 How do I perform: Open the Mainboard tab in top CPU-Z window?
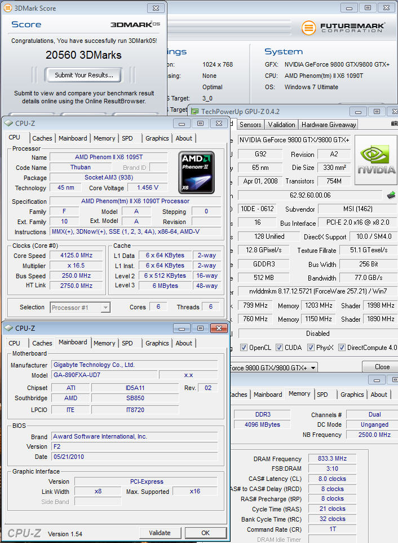point(73,138)
